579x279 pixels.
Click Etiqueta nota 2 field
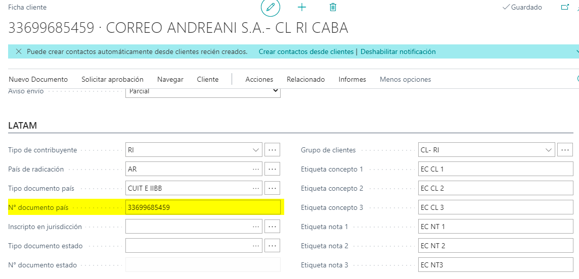pyautogui.click(x=496, y=246)
